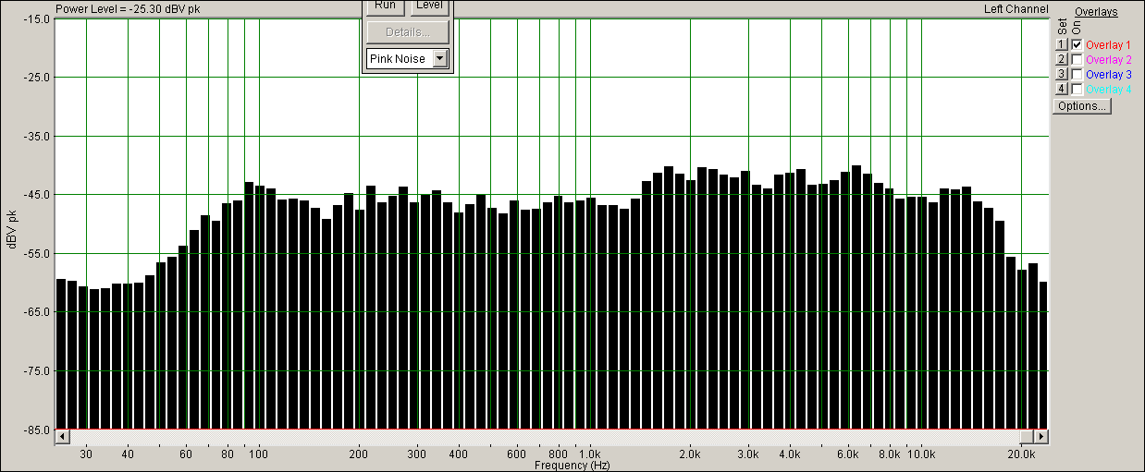This screenshot has height=472, width=1145.
Task: Click the dBV pk axis label
Action: click(12, 229)
